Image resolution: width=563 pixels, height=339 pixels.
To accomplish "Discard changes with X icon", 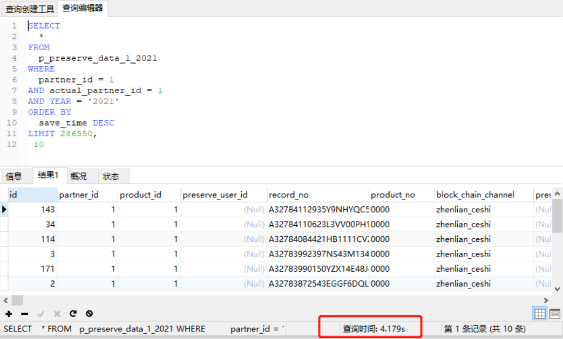I will tap(57, 314).
